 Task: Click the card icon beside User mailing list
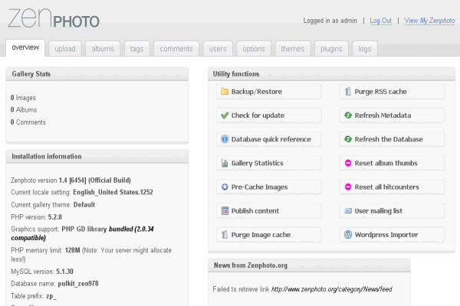(x=348, y=210)
